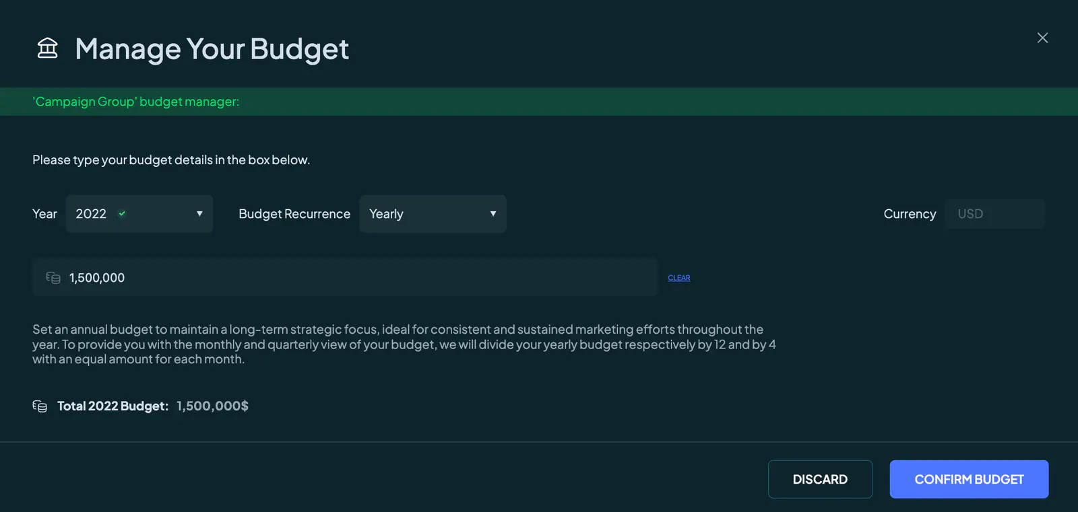This screenshot has height=512, width=1078.
Task: Close the Manage Your Budget dialog
Action: tap(1042, 38)
